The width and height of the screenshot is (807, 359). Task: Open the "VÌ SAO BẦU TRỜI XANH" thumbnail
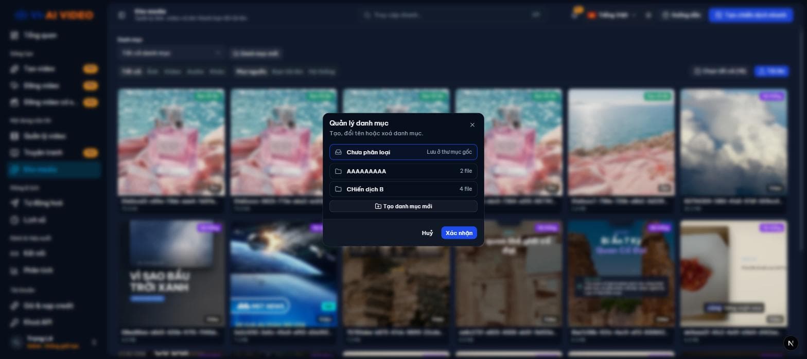pyautogui.click(x=171, y=274)
